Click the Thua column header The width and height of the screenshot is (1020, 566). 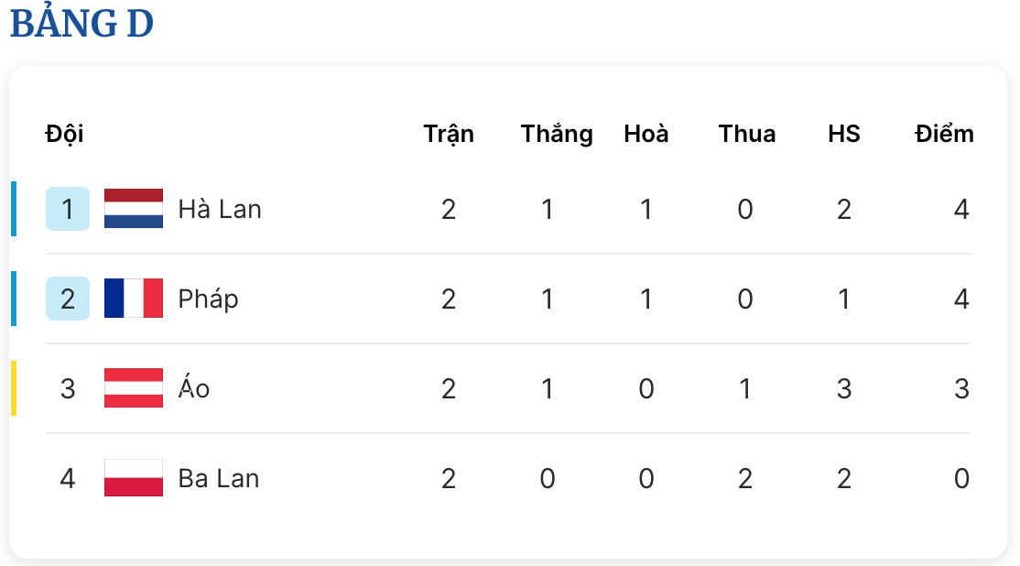747,134
